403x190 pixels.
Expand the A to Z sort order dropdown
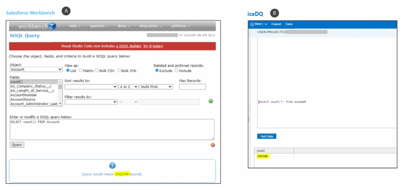pyautogui.click(x=128, y=87)
